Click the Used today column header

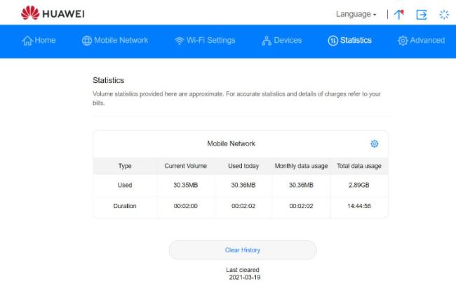[243, 166]
